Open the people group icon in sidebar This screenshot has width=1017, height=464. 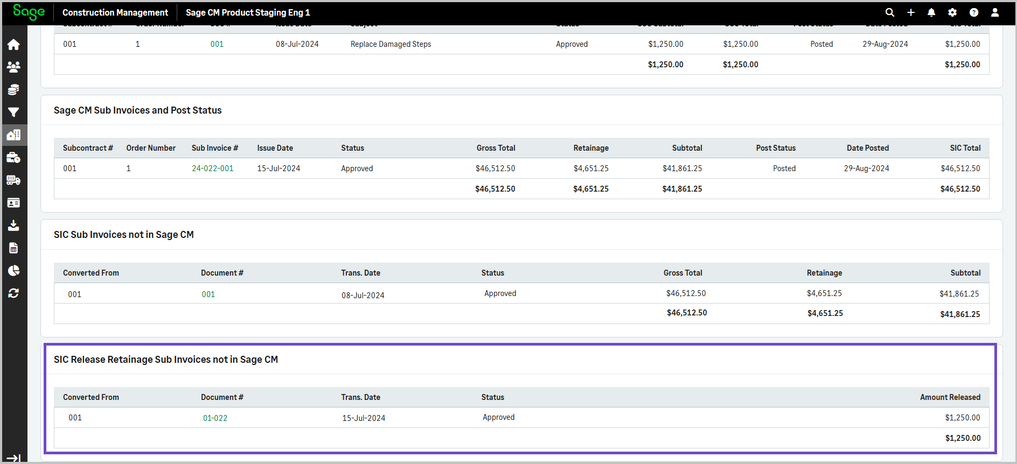tap(13, 67)
